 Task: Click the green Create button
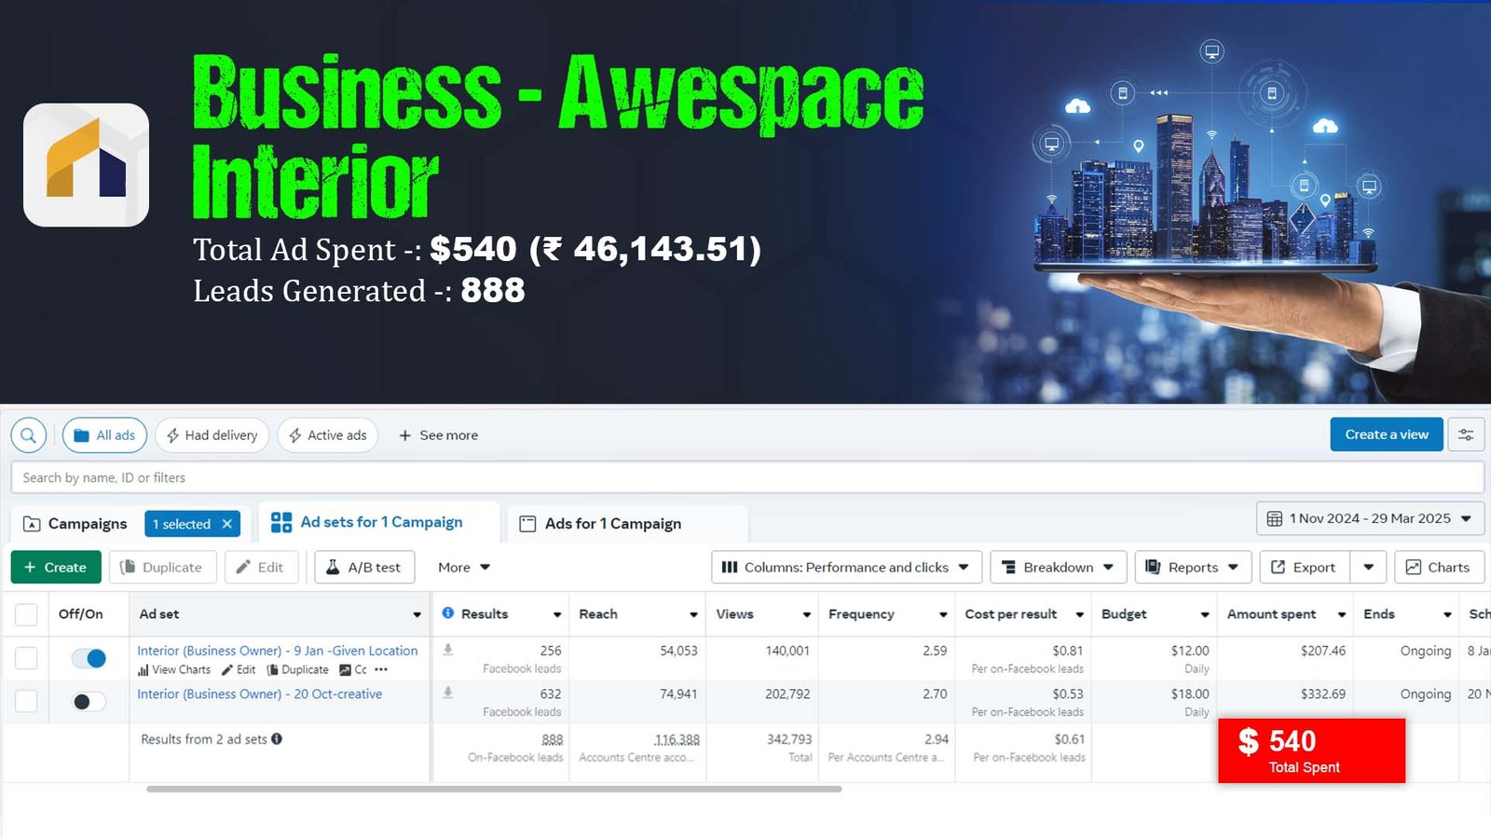[56, 567]
